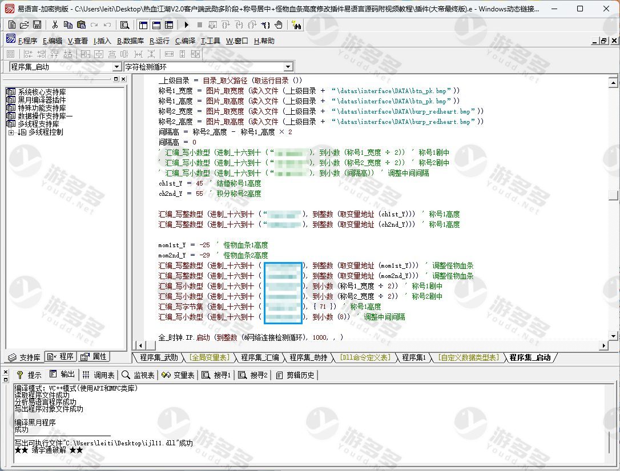Toggle the bottom status panel layout button
This screenshot has height=471, width=620.
coord(156,25)
